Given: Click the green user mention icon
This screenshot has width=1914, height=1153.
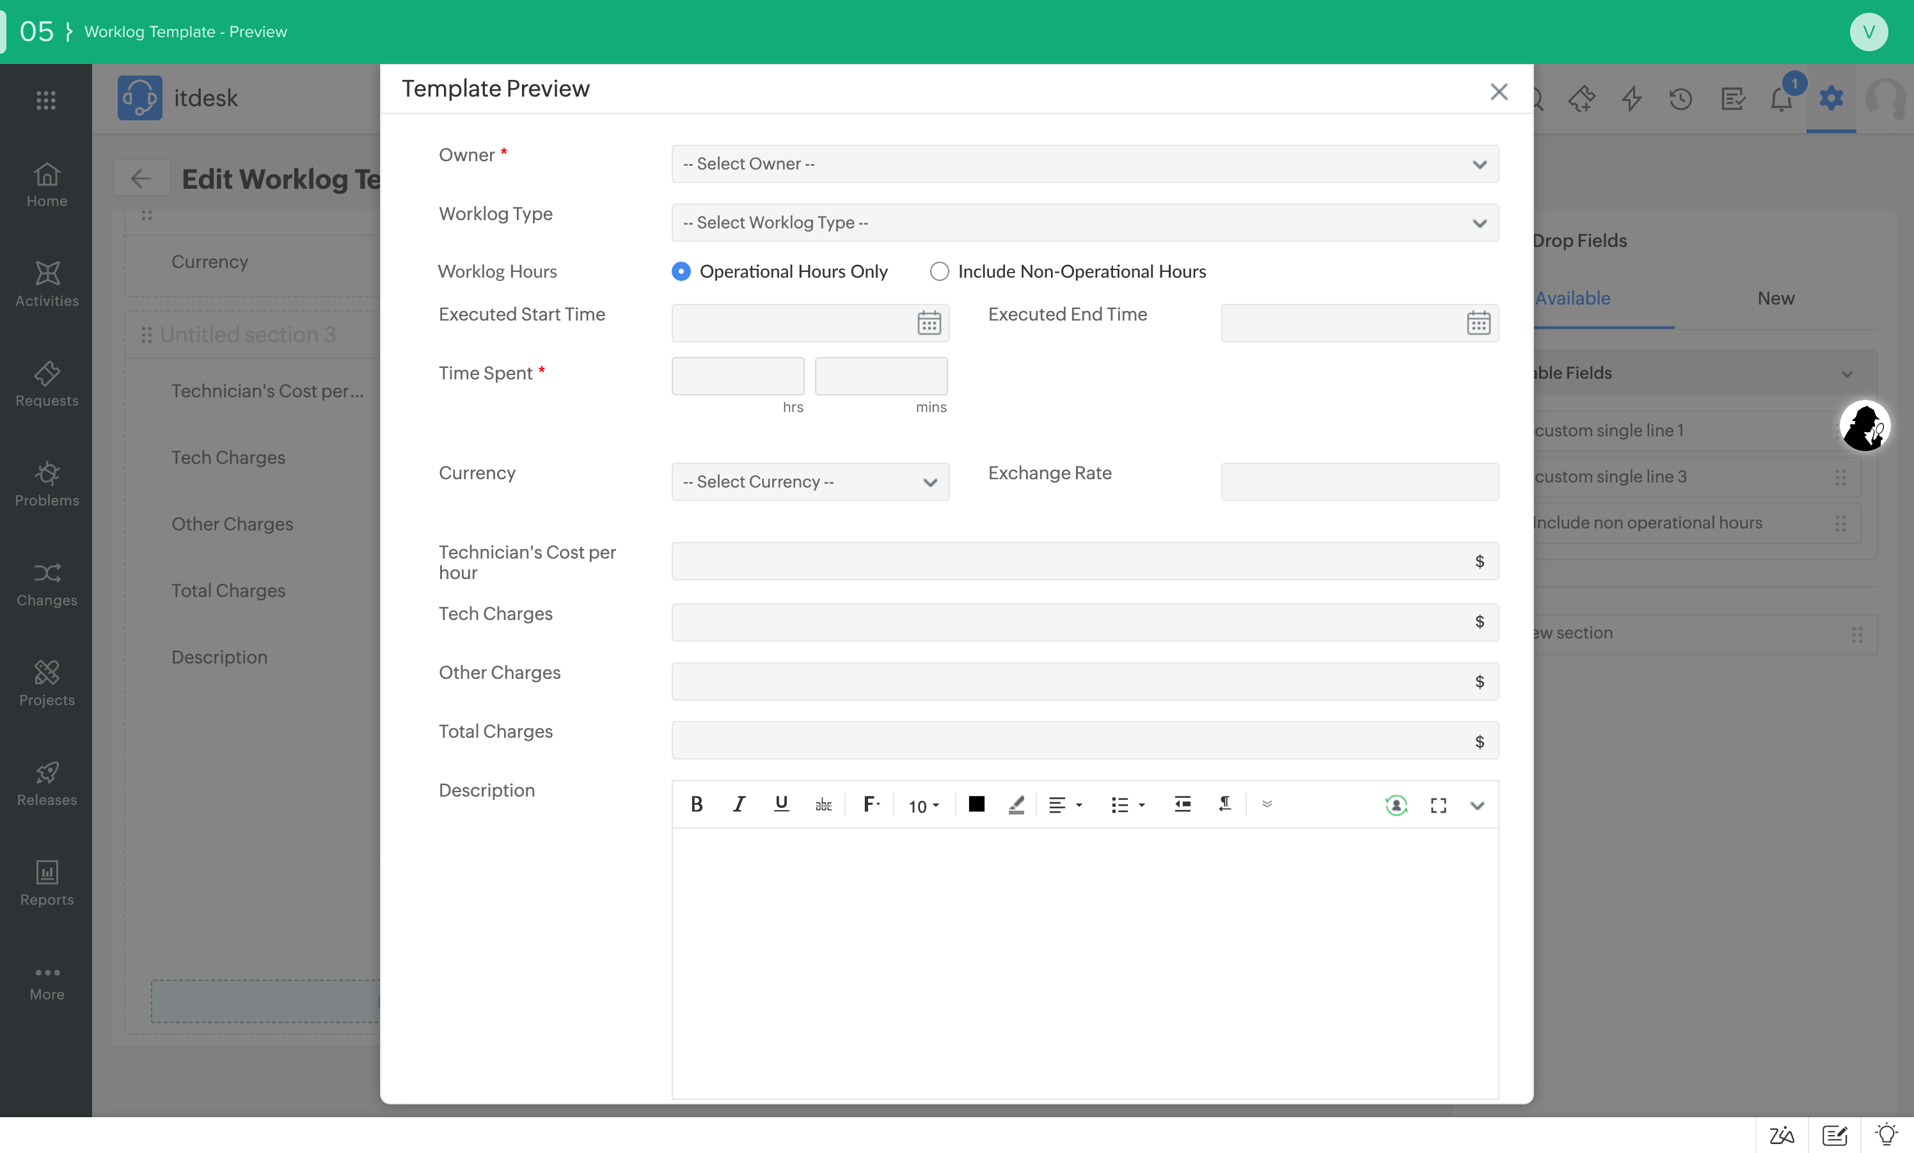Looking at the screenshot, I should click(x=1396, y=806).
